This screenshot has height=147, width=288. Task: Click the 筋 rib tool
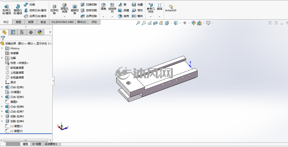pos(122,5)
